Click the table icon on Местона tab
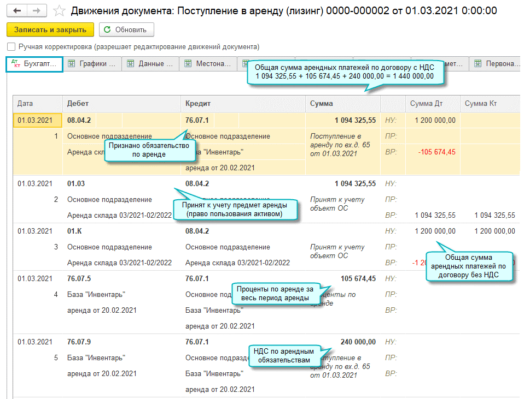The width and height of the screenshot is (530, 399). tap(188, 64)
